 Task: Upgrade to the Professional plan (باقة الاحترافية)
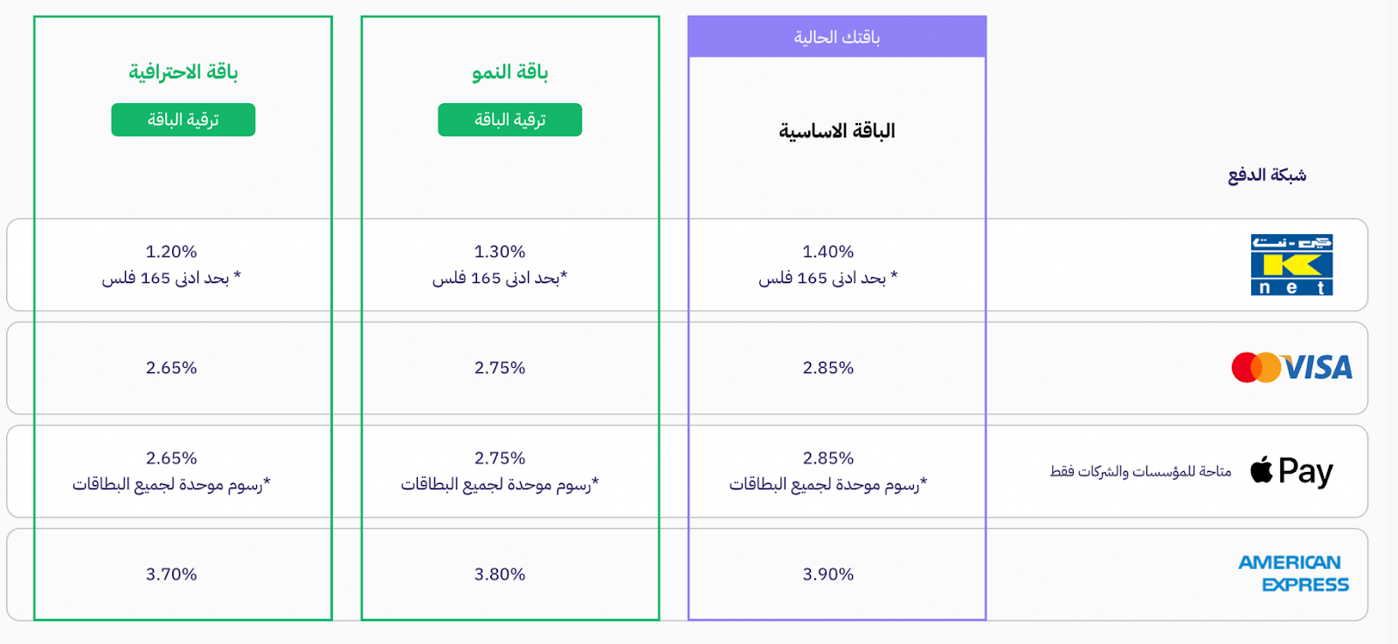183,120
